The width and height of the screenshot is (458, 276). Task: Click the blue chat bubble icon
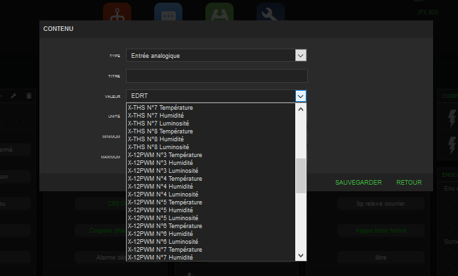click(x=168, y=12)
